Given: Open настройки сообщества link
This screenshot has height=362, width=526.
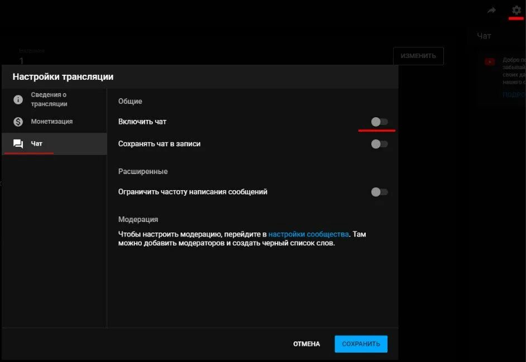Looking at the screenshot, I should [308, 234].
